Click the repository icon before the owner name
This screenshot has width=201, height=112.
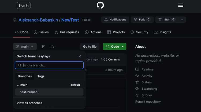click(x=15, y=20)
